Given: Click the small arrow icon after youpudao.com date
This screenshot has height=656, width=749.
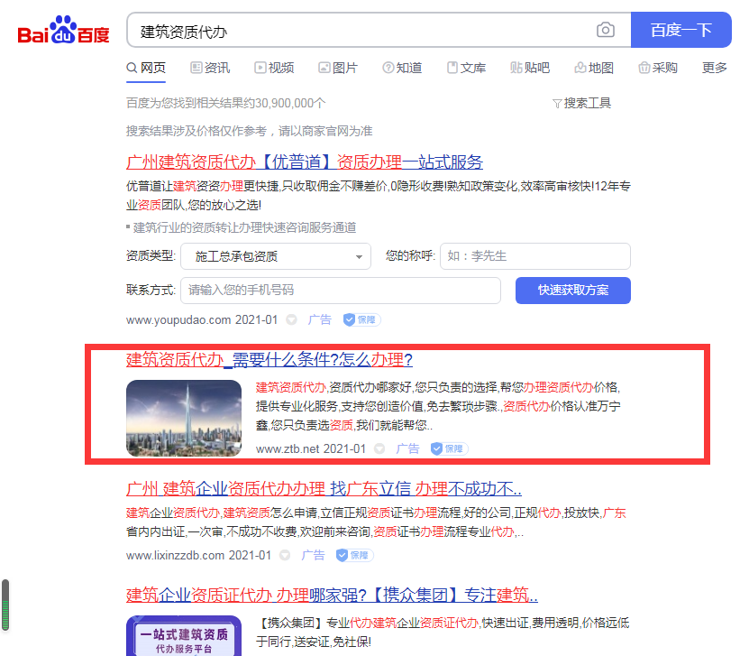Looking at the screenshot, I should [291, 319].
